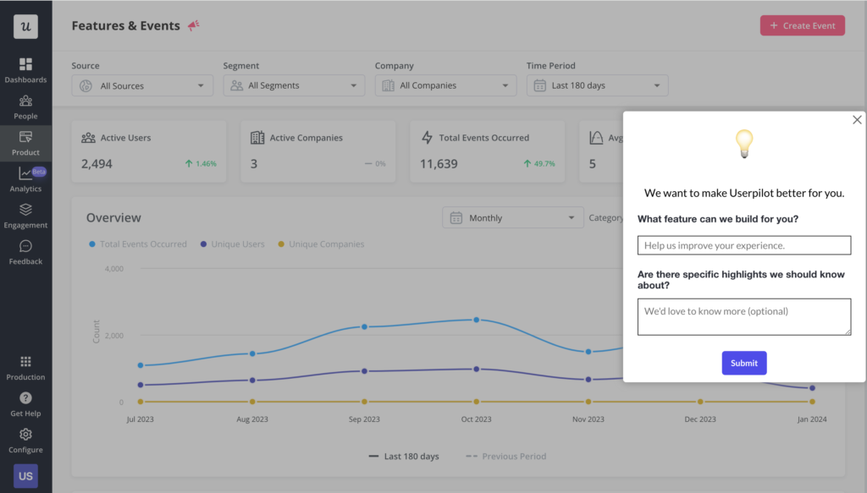The width and height of the screenshot is (867, 493).
Task: Click the Create Event button
Action: pos(802,25)
